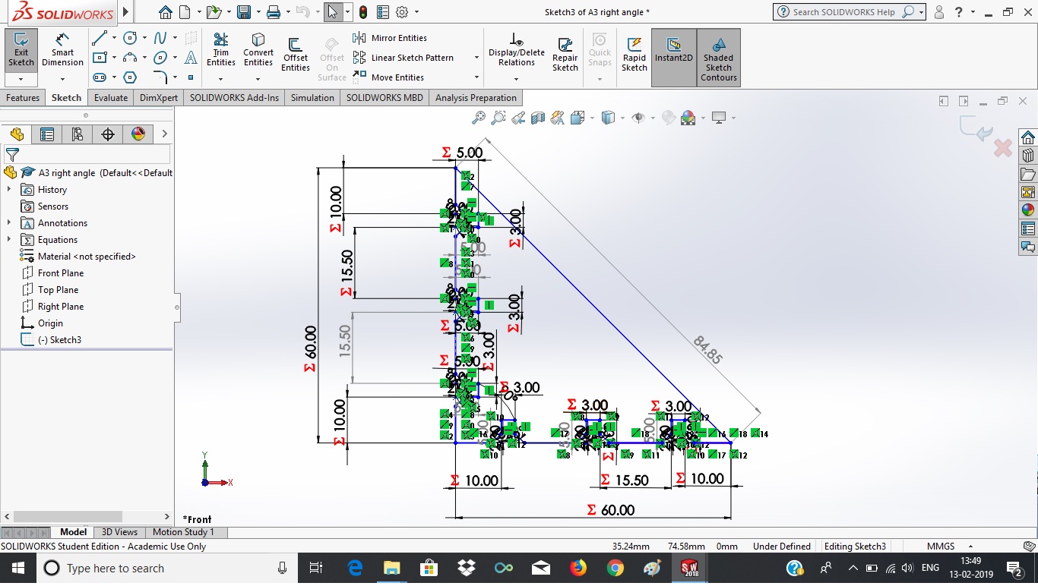Select Front Plane in the feature tree
The image size is (1038, 586).
[x=61, y=273]
